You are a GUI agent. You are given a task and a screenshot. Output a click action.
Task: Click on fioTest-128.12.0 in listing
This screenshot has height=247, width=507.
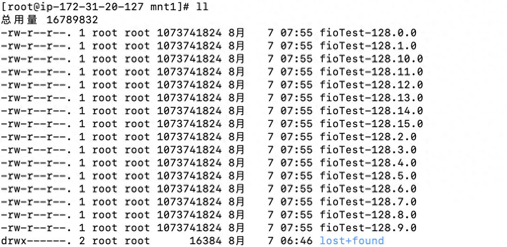pos(371,85)
